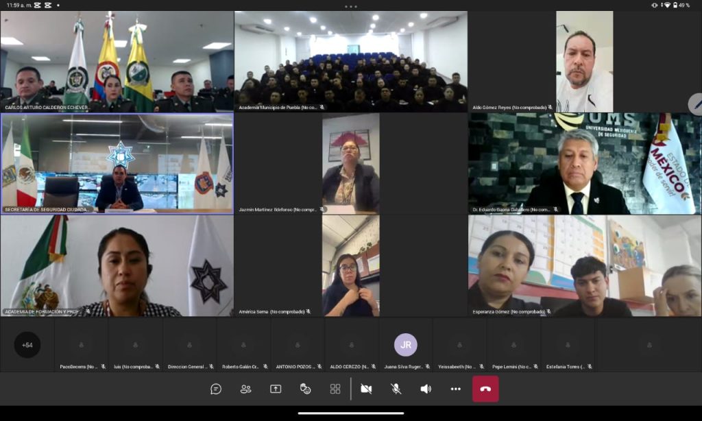Select Dr. Eduardo Gaona video tile

(x=584, y=163)
